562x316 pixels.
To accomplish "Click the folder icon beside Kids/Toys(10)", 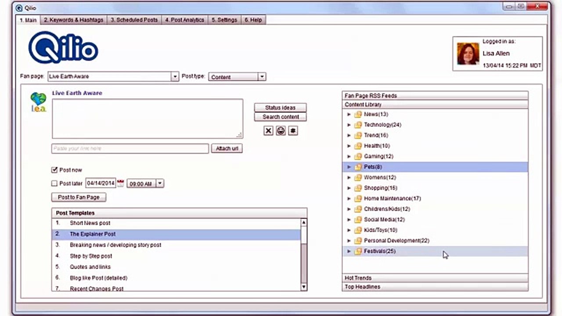I will 358,230.
